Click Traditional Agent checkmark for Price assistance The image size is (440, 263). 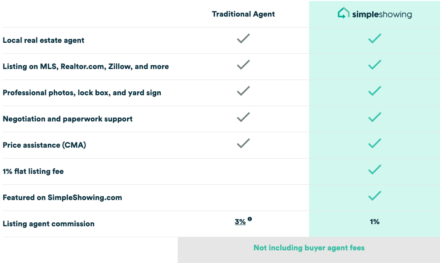click(x=243, y=143)
